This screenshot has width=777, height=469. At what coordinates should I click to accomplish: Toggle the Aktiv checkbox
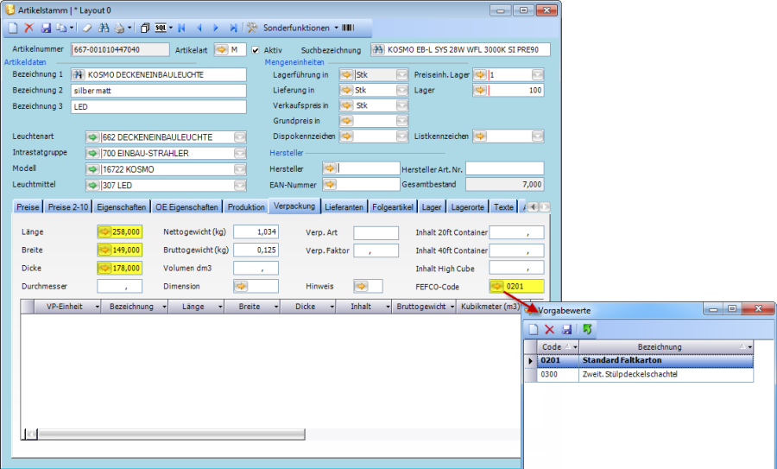point(255,50)
